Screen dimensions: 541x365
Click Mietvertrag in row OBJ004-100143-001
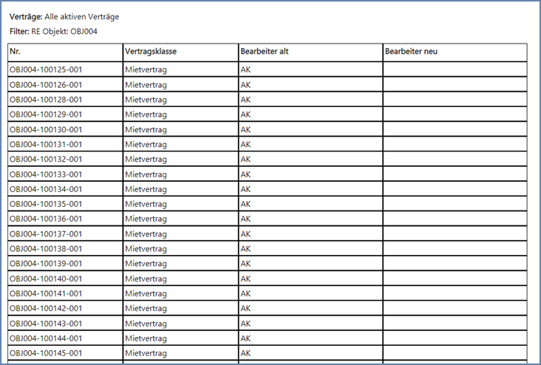146,324
